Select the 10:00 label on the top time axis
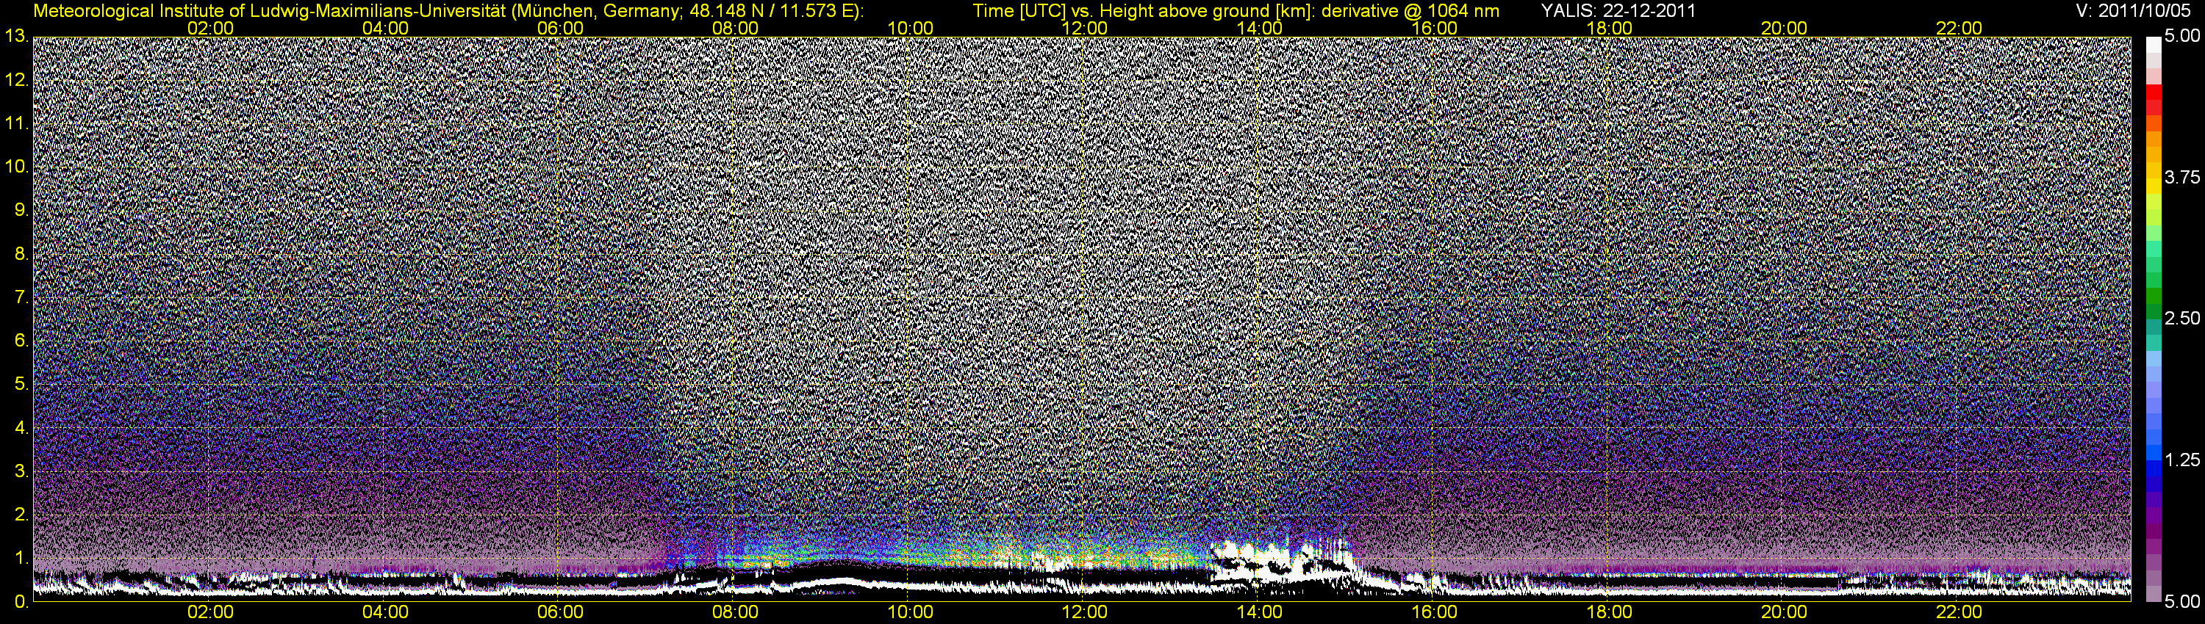The image size is (2205, 624). 910,28
